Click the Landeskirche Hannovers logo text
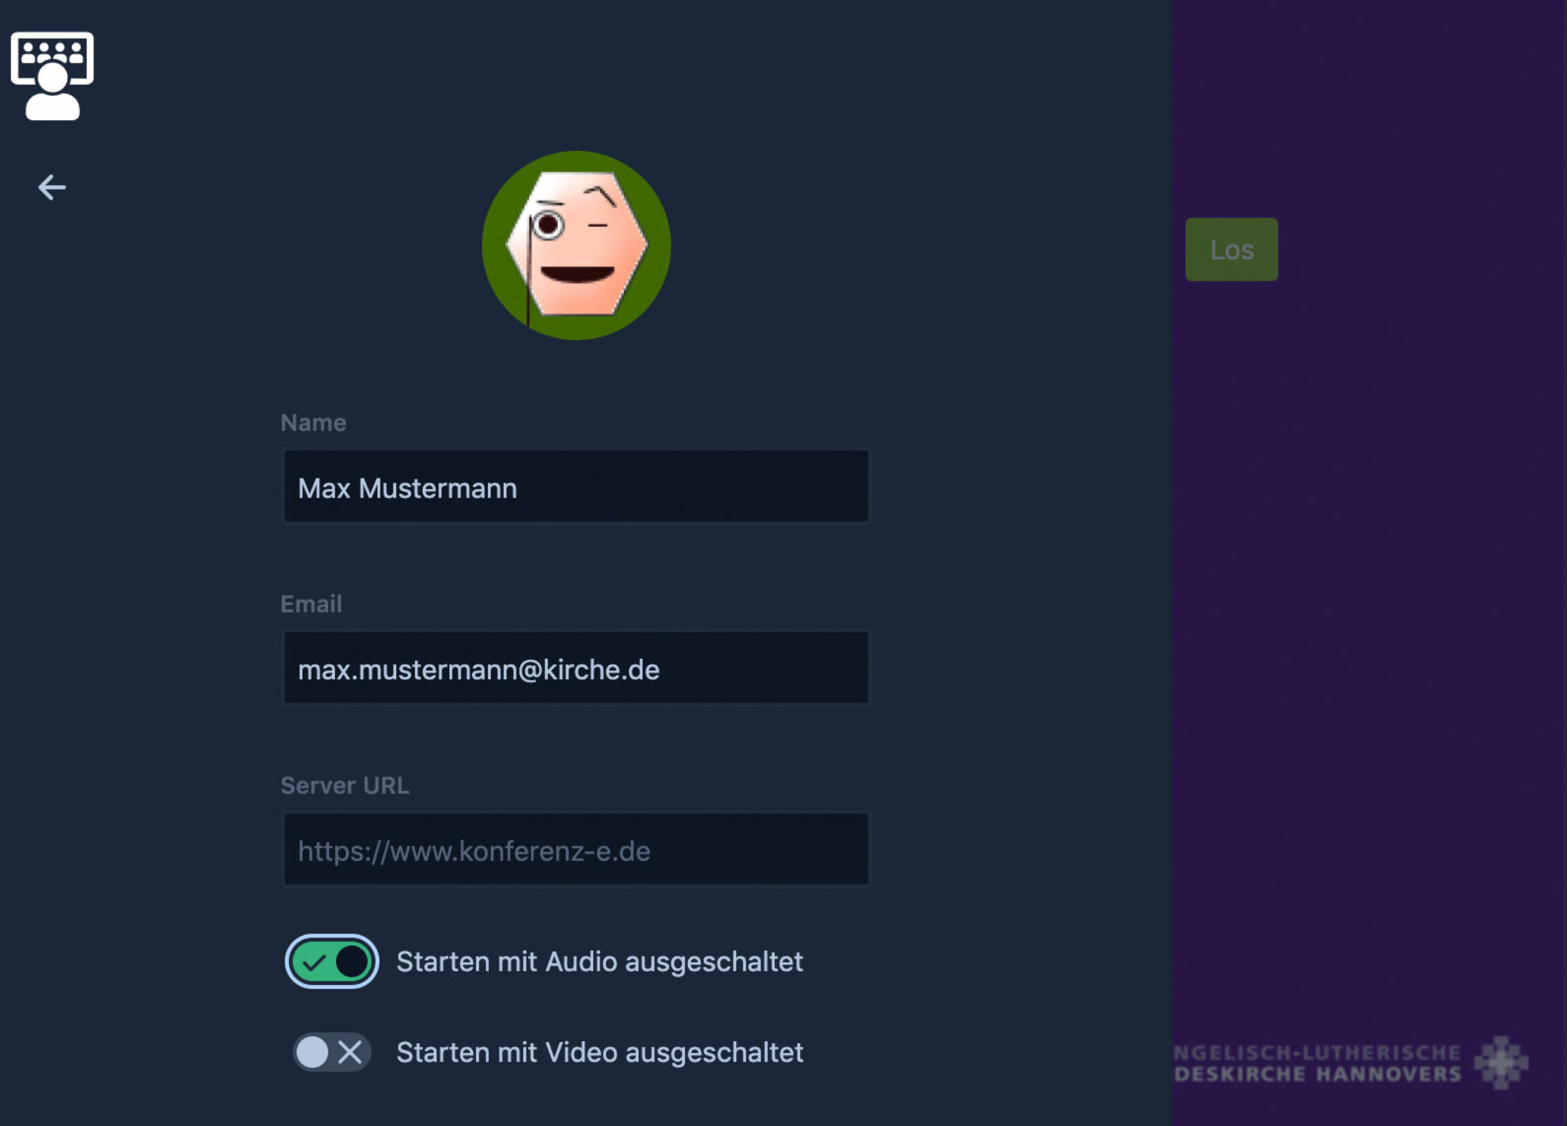This screenshot has width=1567, height=1126. pyautogui.click(x=1318, y=1063)
